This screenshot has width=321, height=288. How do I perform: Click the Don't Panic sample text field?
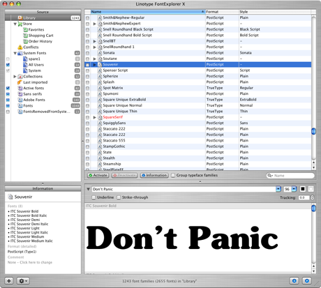[184, 189]
